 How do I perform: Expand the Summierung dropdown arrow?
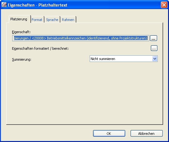tap(155, 59)
